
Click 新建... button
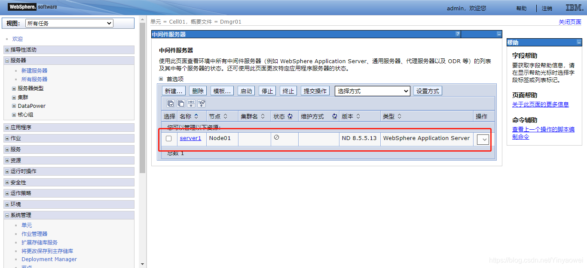(174, 91)
